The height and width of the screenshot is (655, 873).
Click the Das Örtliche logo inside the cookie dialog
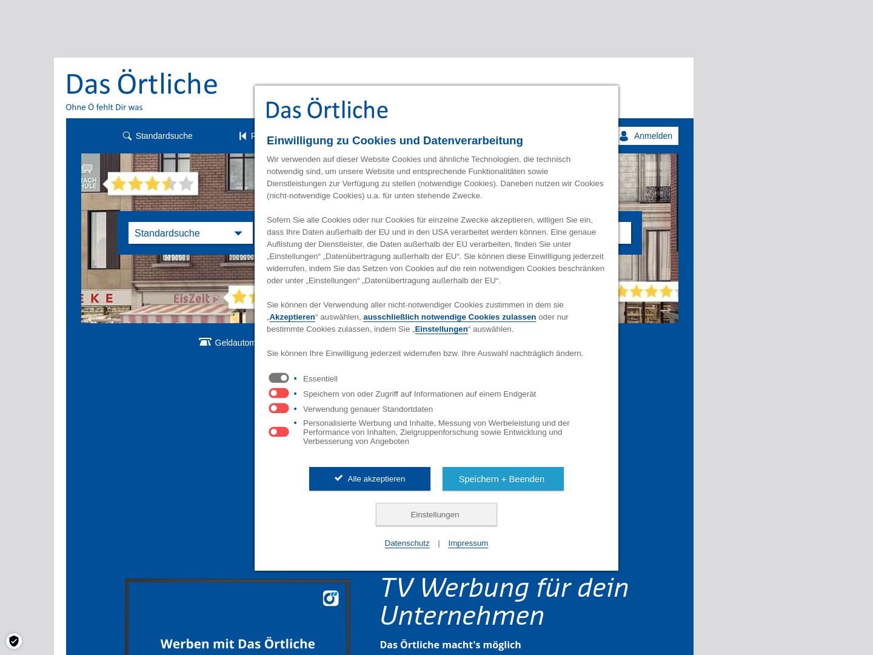point(327,110)
